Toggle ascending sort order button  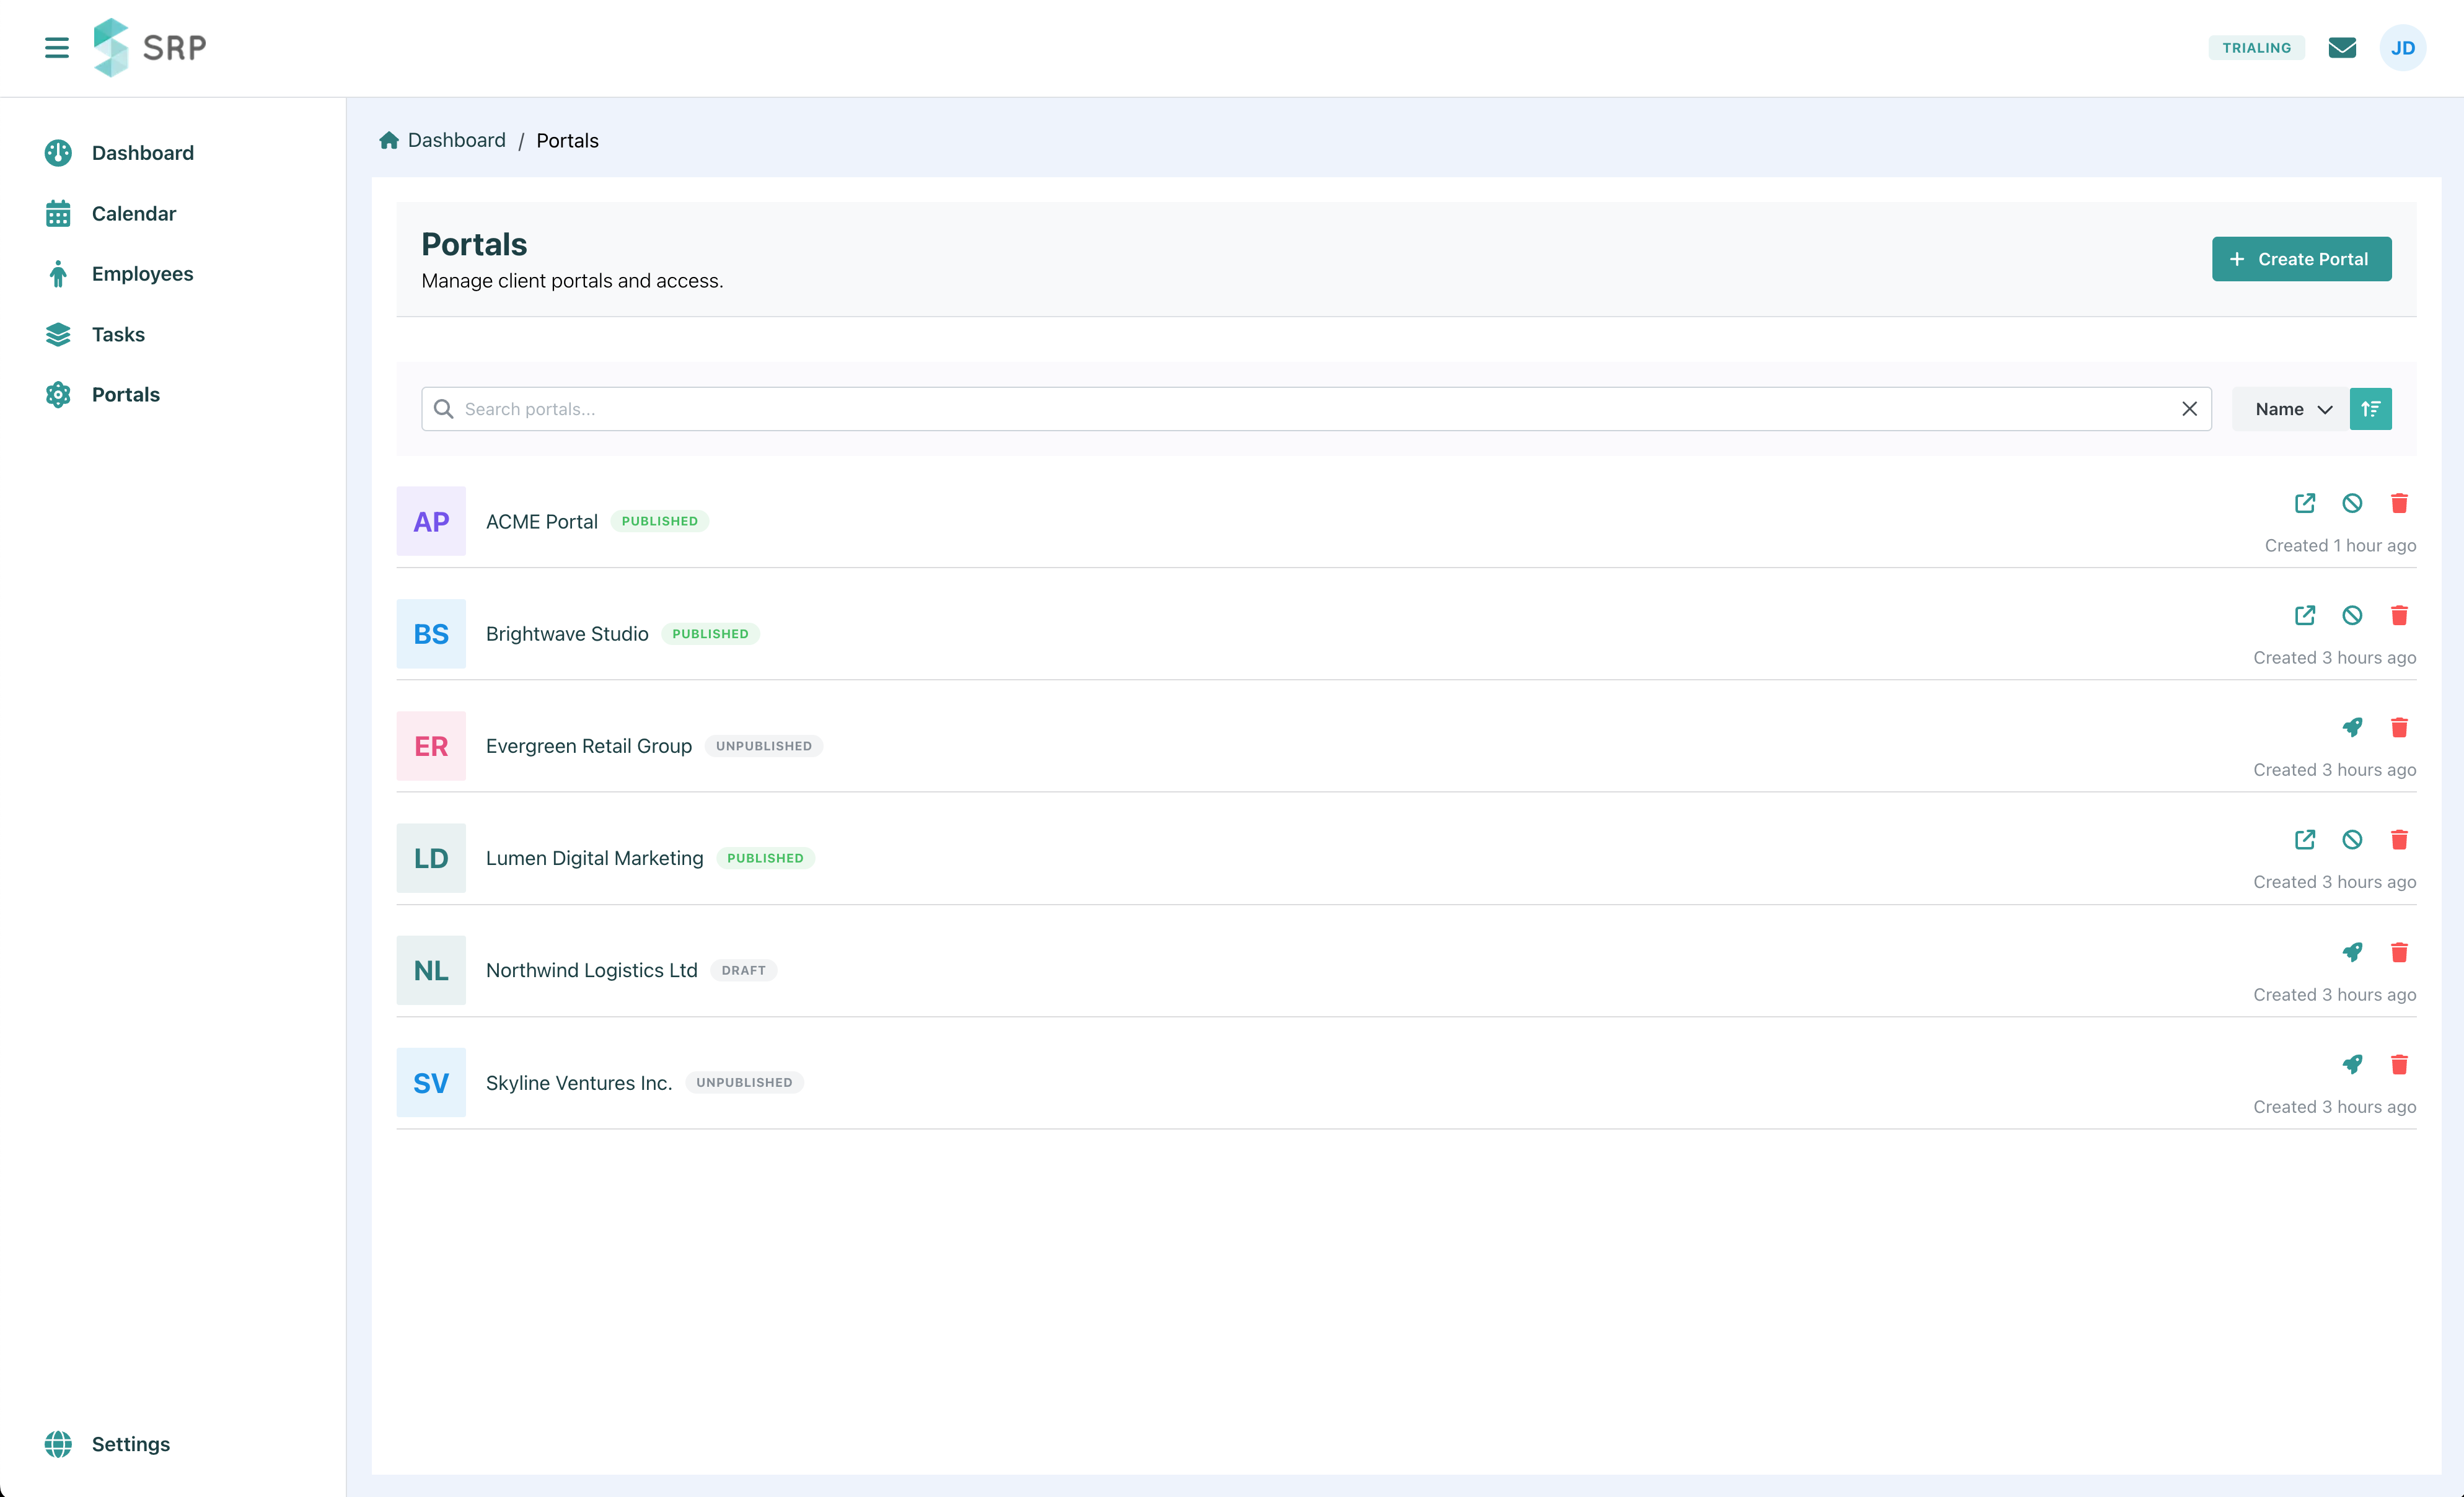pyautogui.click(x=2370, y=409)
